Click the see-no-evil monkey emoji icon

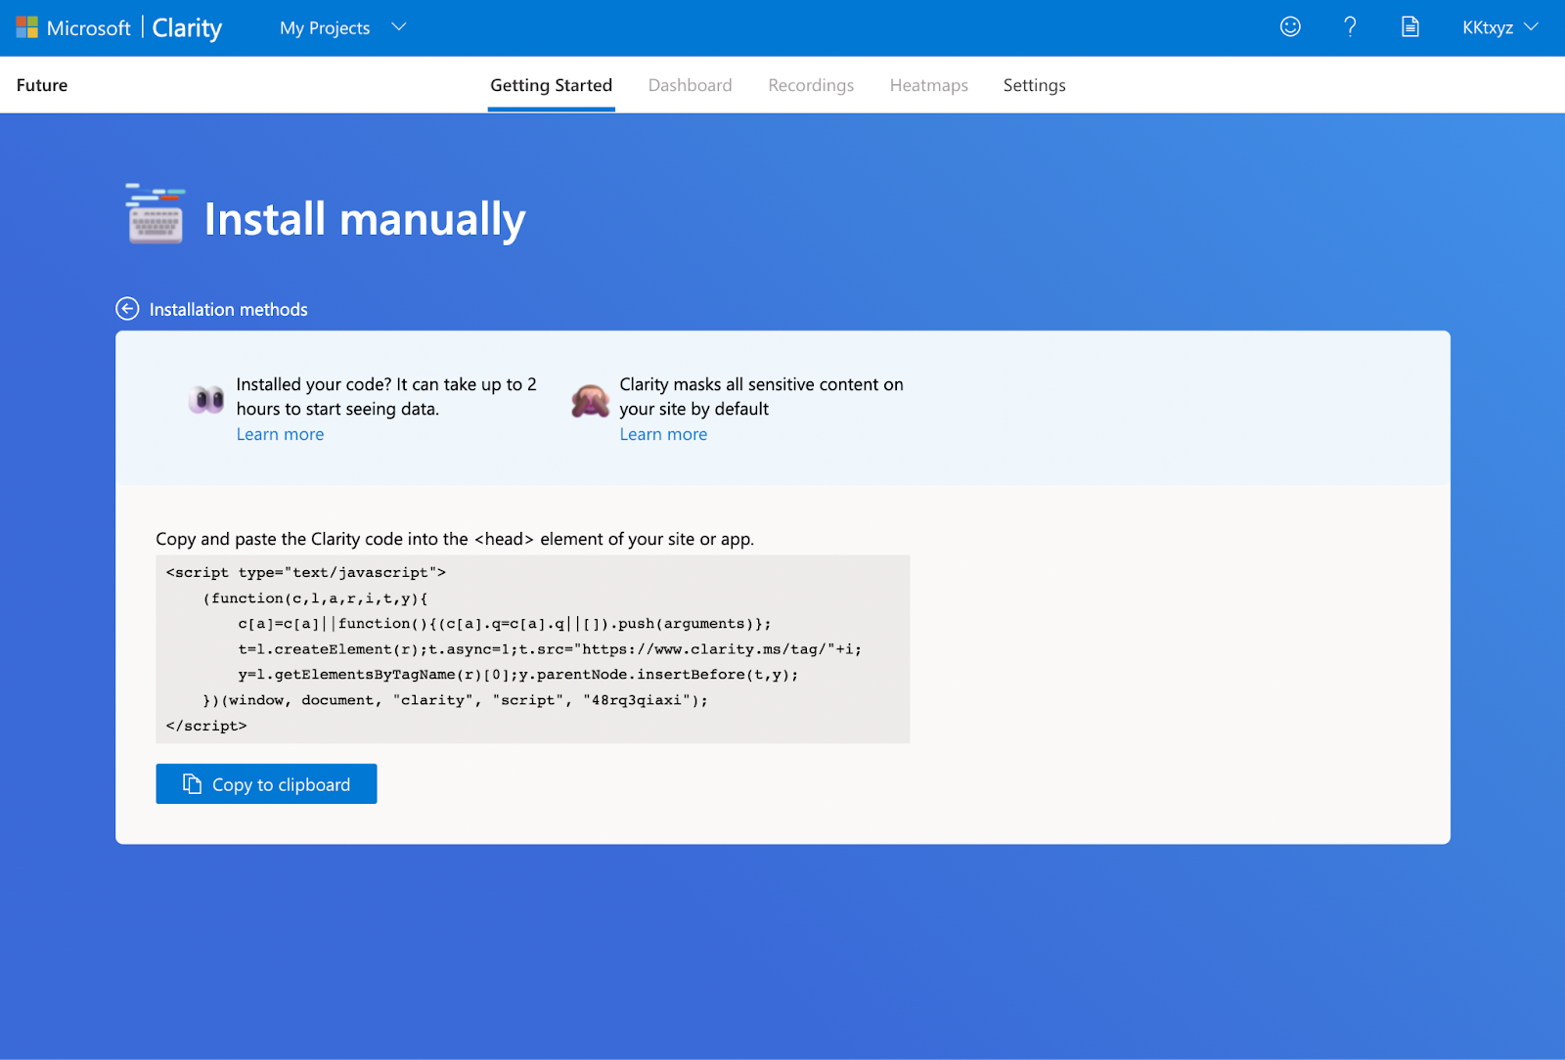[x=590, y=401]
